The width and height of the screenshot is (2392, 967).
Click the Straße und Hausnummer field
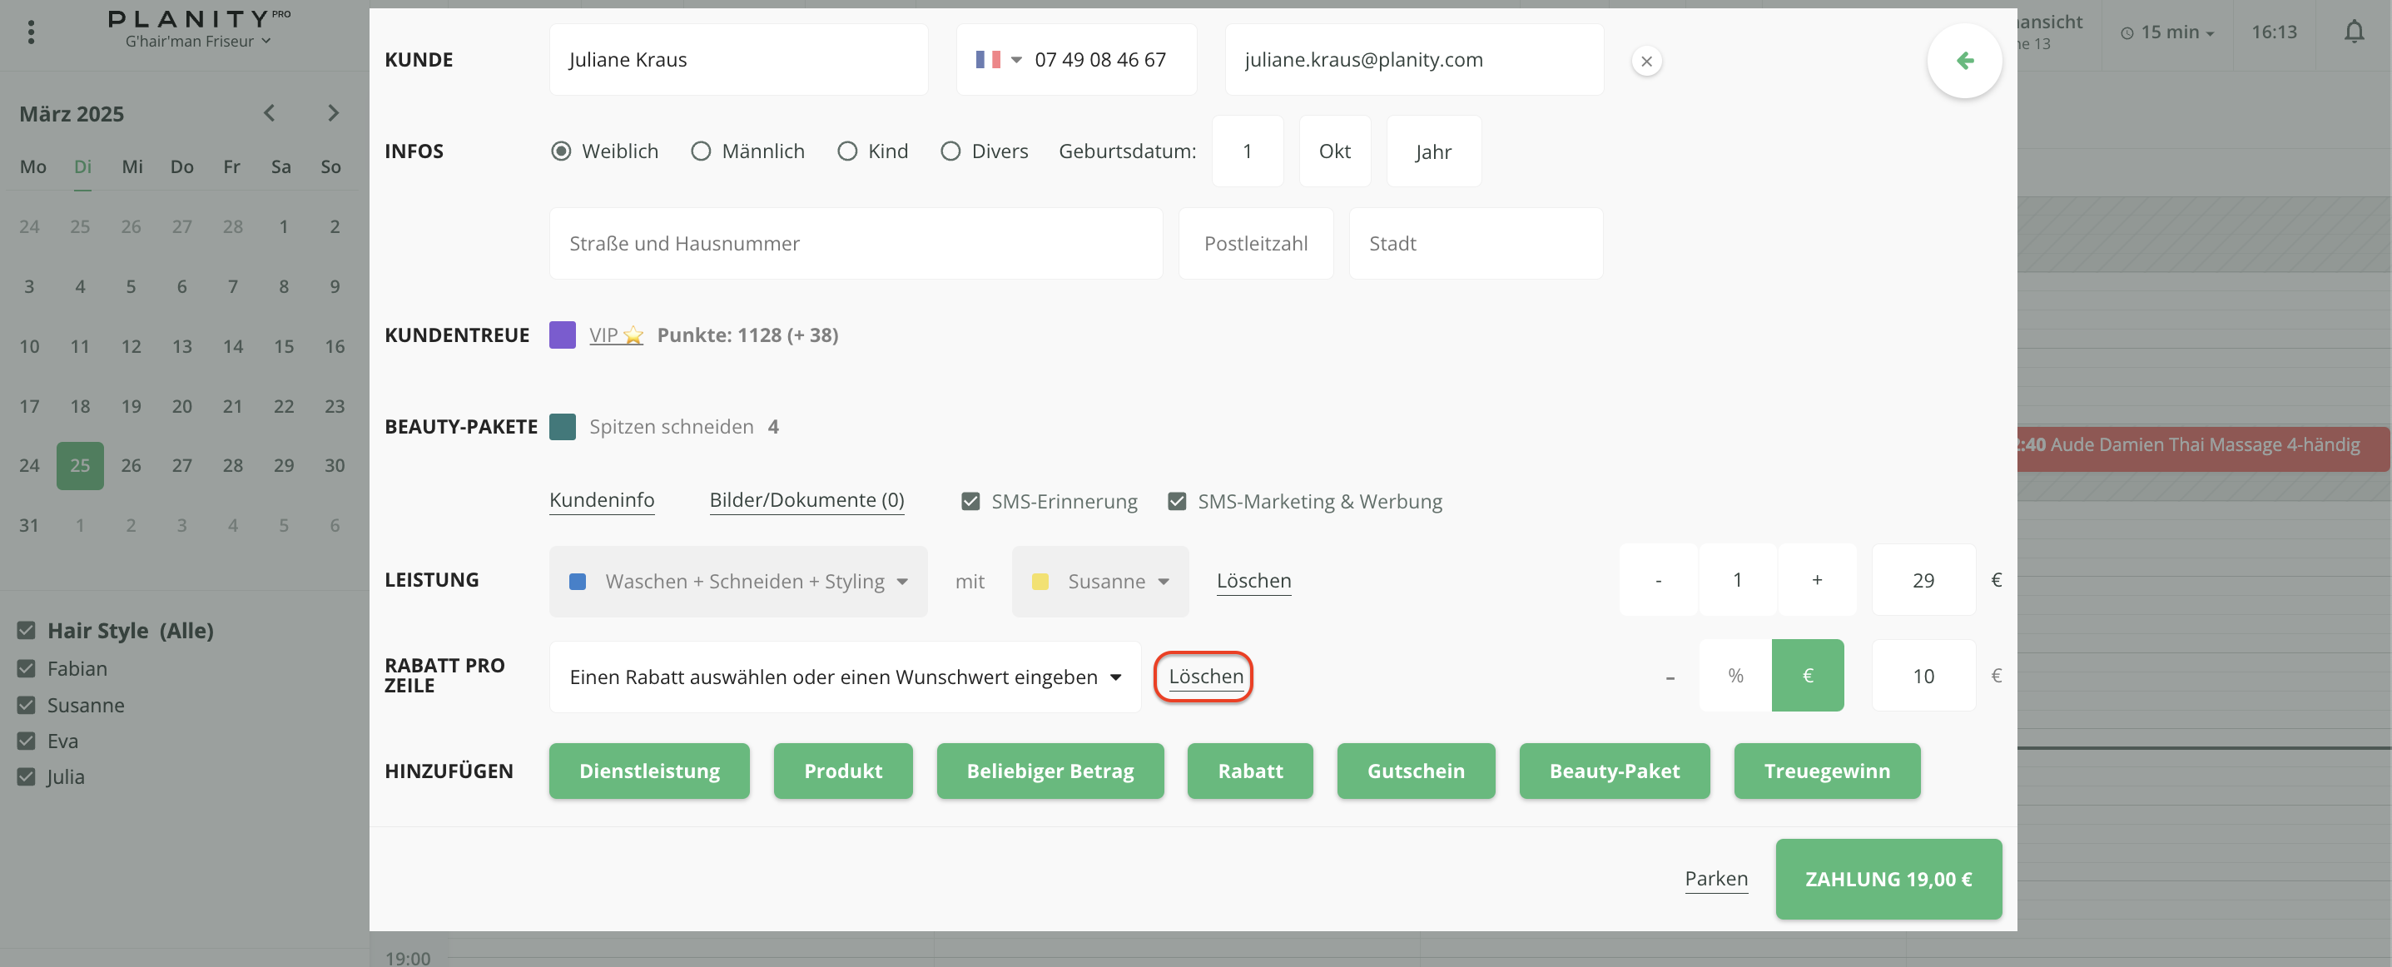pyautogui.click(x=856, y=244)
